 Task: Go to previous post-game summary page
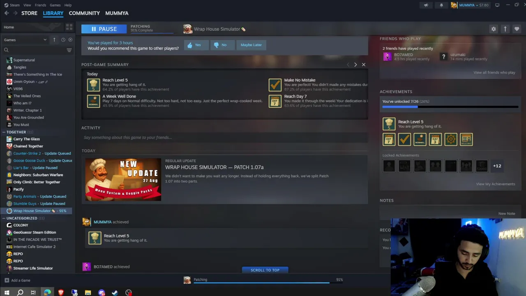348,65
